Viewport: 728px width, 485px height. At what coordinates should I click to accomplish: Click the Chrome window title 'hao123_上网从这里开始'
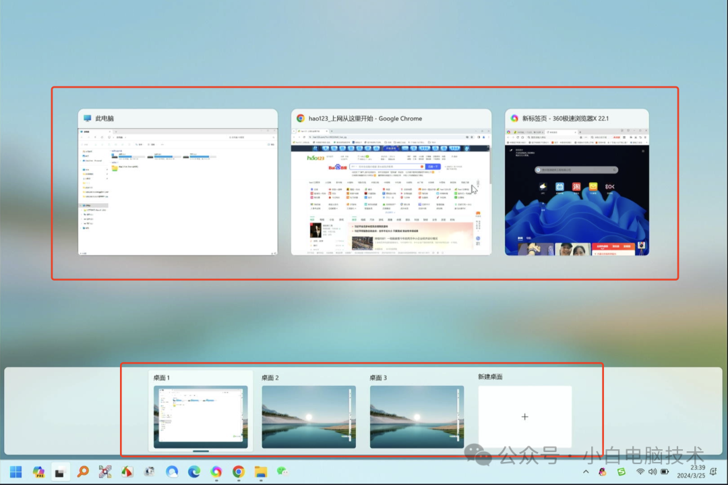(341, 119)
